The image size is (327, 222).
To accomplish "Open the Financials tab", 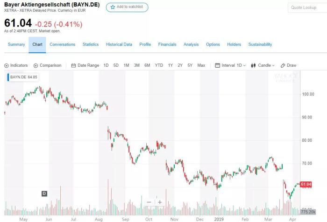I will pos(167,44).
